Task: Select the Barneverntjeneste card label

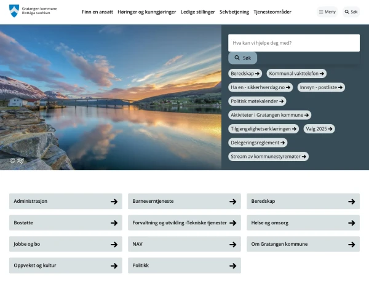Action: coord(153,201)
